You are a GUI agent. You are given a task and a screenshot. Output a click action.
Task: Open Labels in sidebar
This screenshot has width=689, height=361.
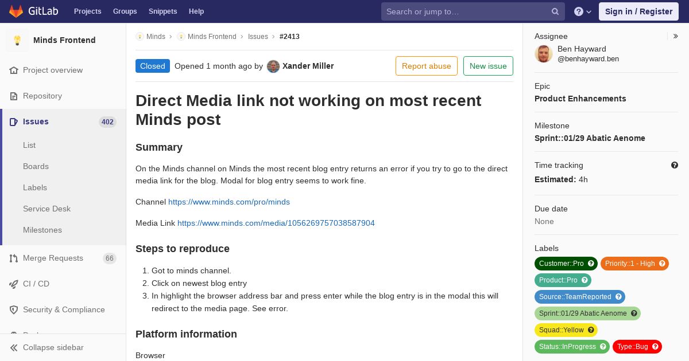(35, 188)
